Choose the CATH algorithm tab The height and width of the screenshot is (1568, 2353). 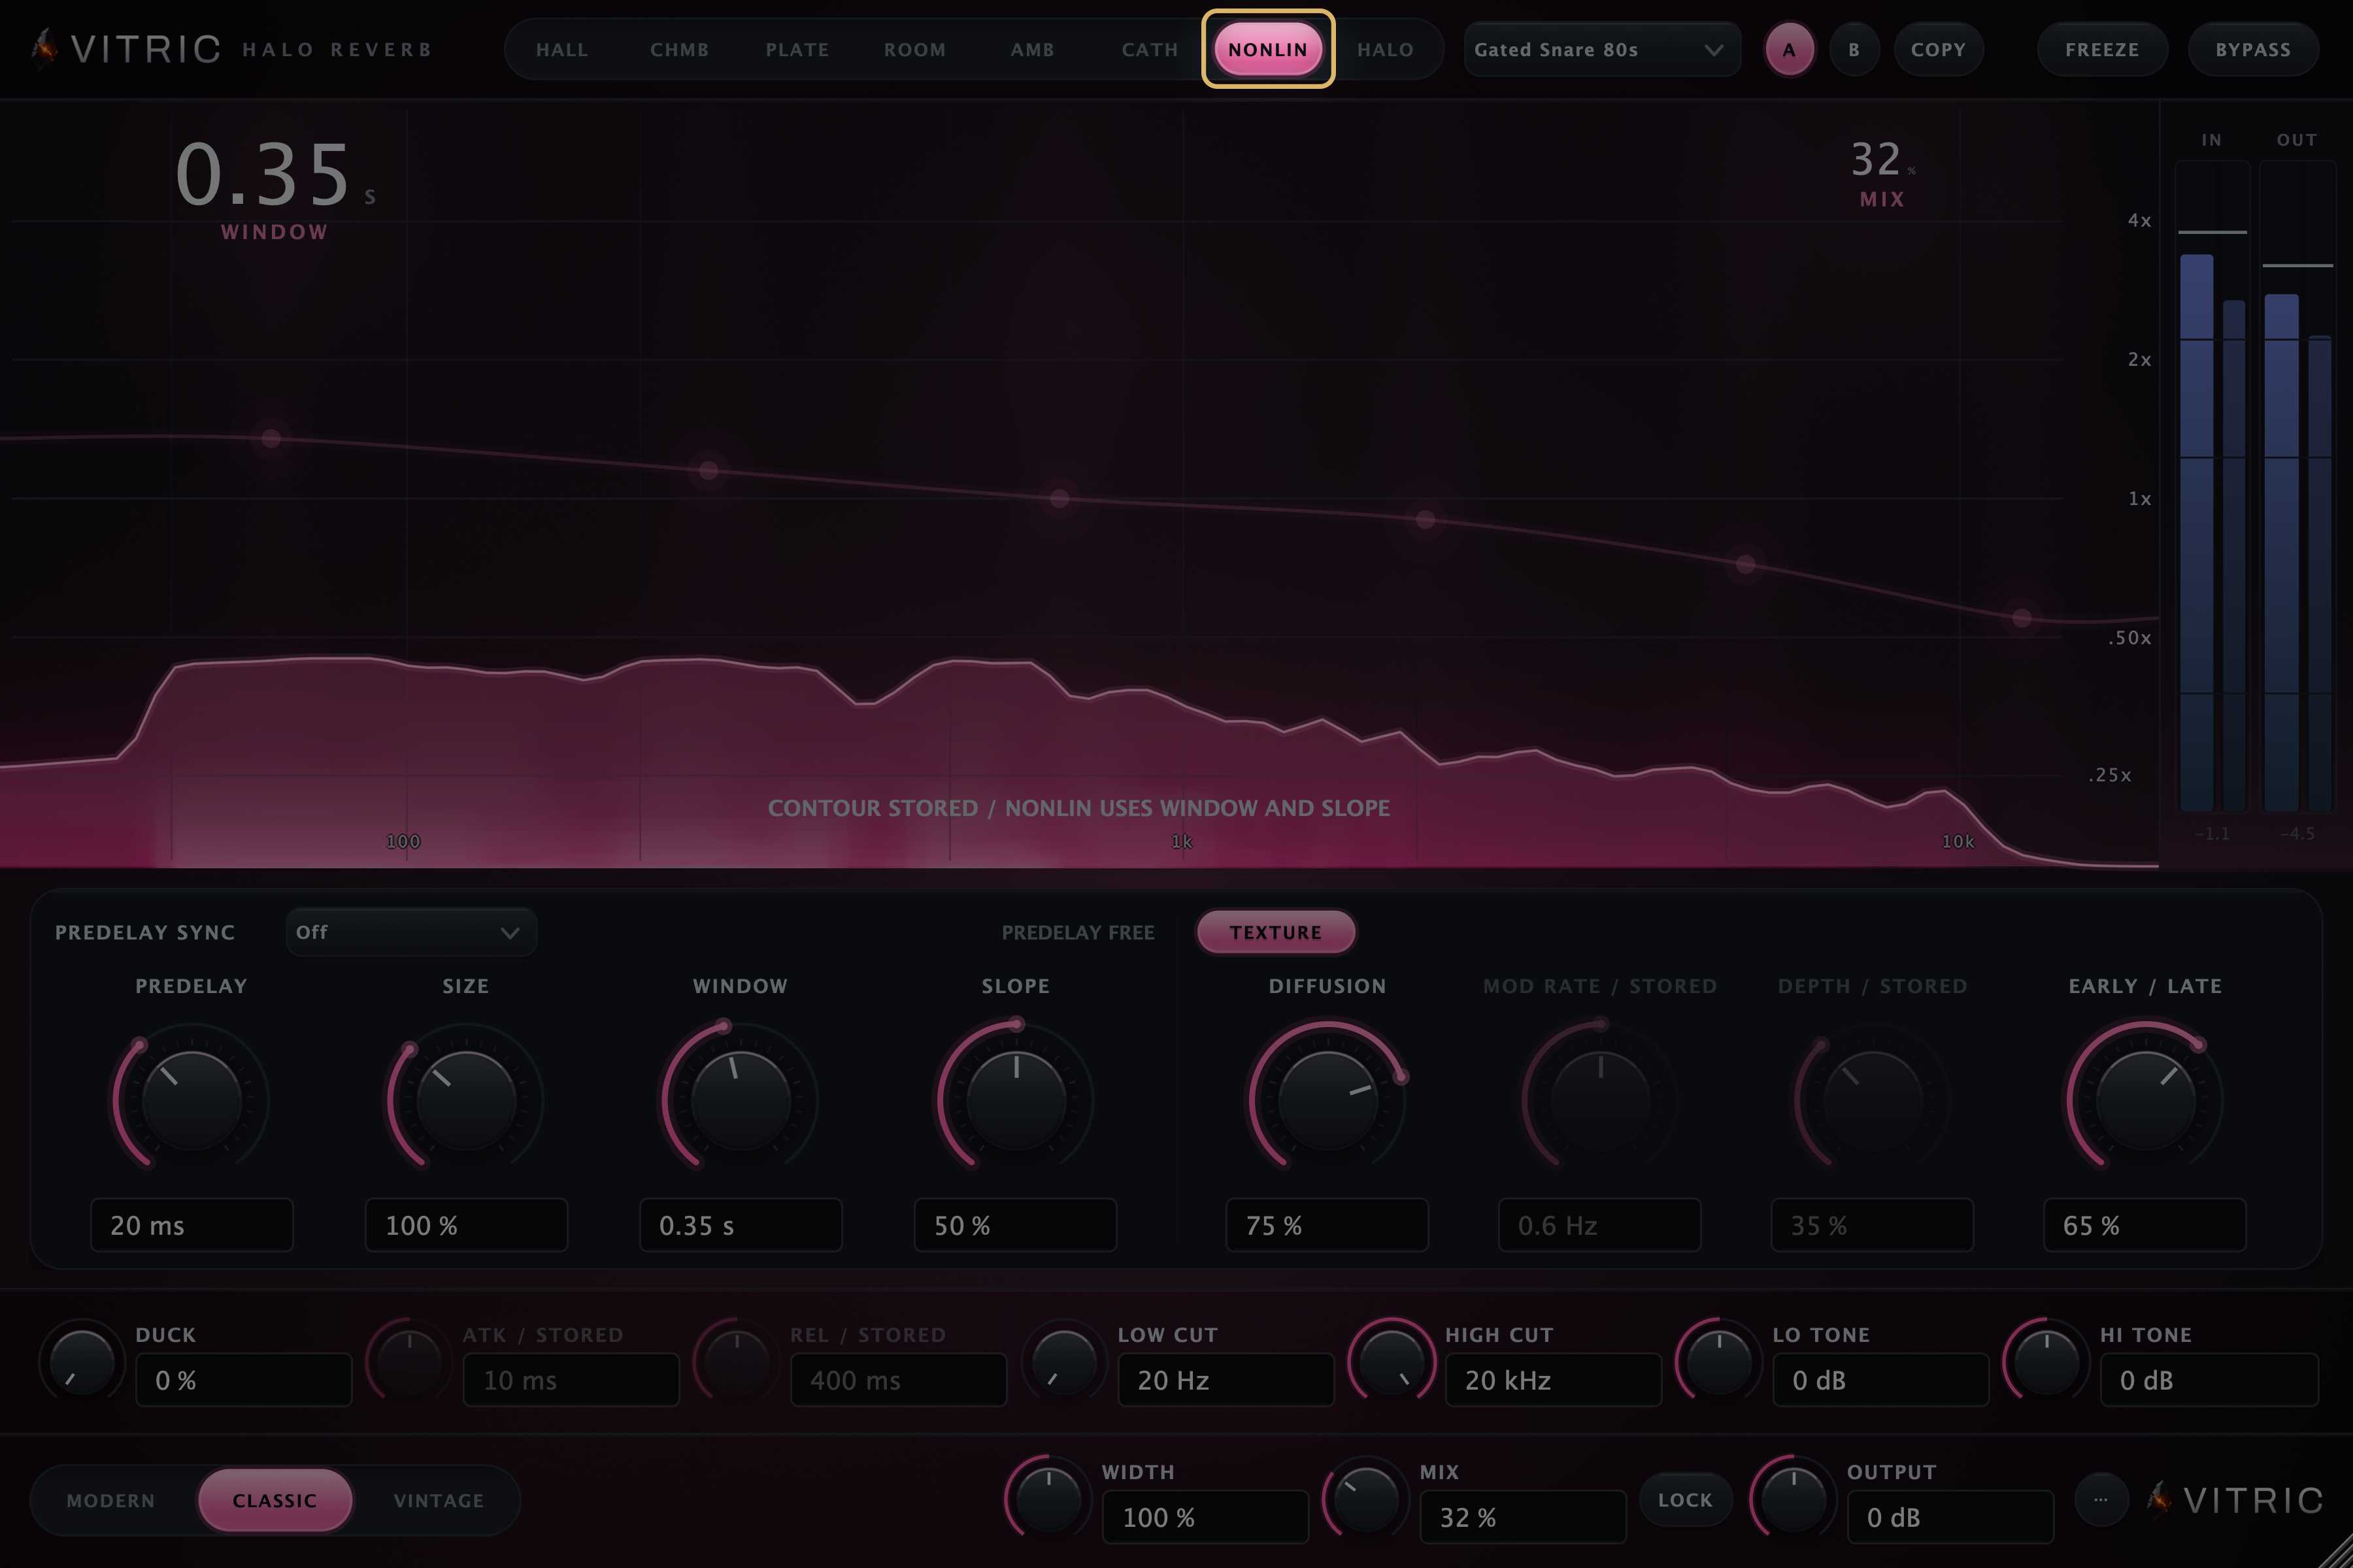(x=1150, y=49)
